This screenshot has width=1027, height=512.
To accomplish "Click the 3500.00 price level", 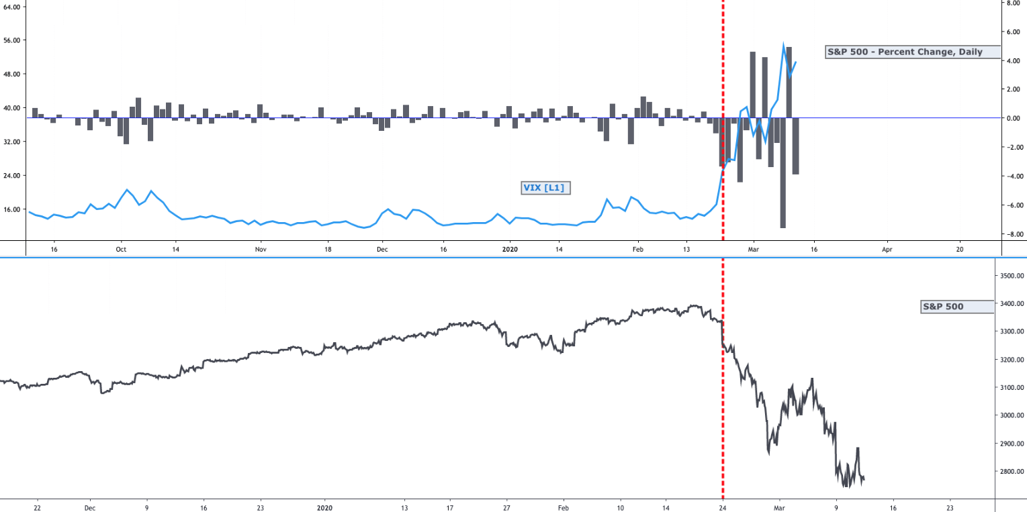I will 1012,276.
